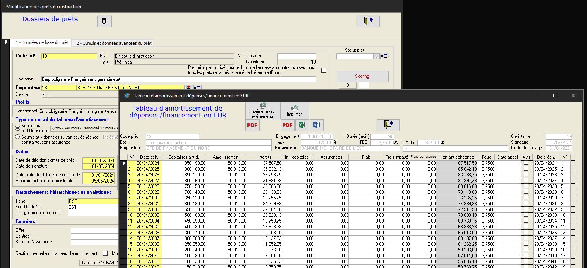Click the Imprimer avec événements button
This screenshot has height=268, width=587.
point(263,111)
